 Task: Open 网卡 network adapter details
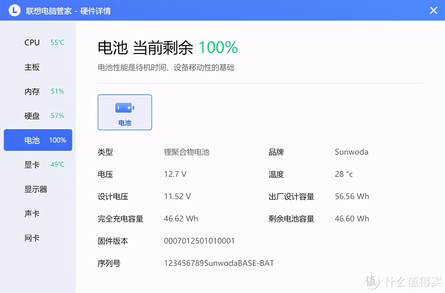point(32,238)
